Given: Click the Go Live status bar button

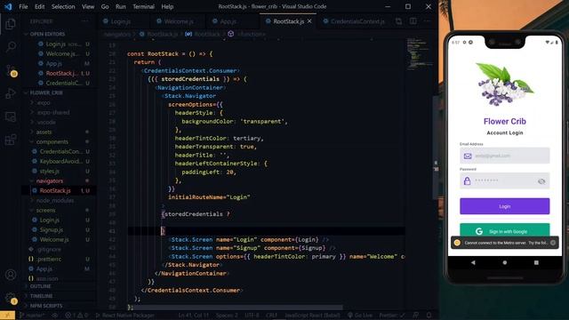Looking at the screenshot, I should (360, 316).
